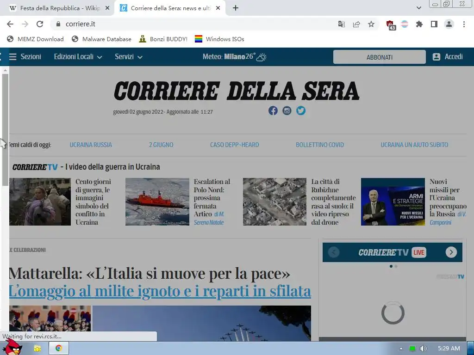
Task: Go to previous Corriere TV Live slide
Action: pos(334,252)
